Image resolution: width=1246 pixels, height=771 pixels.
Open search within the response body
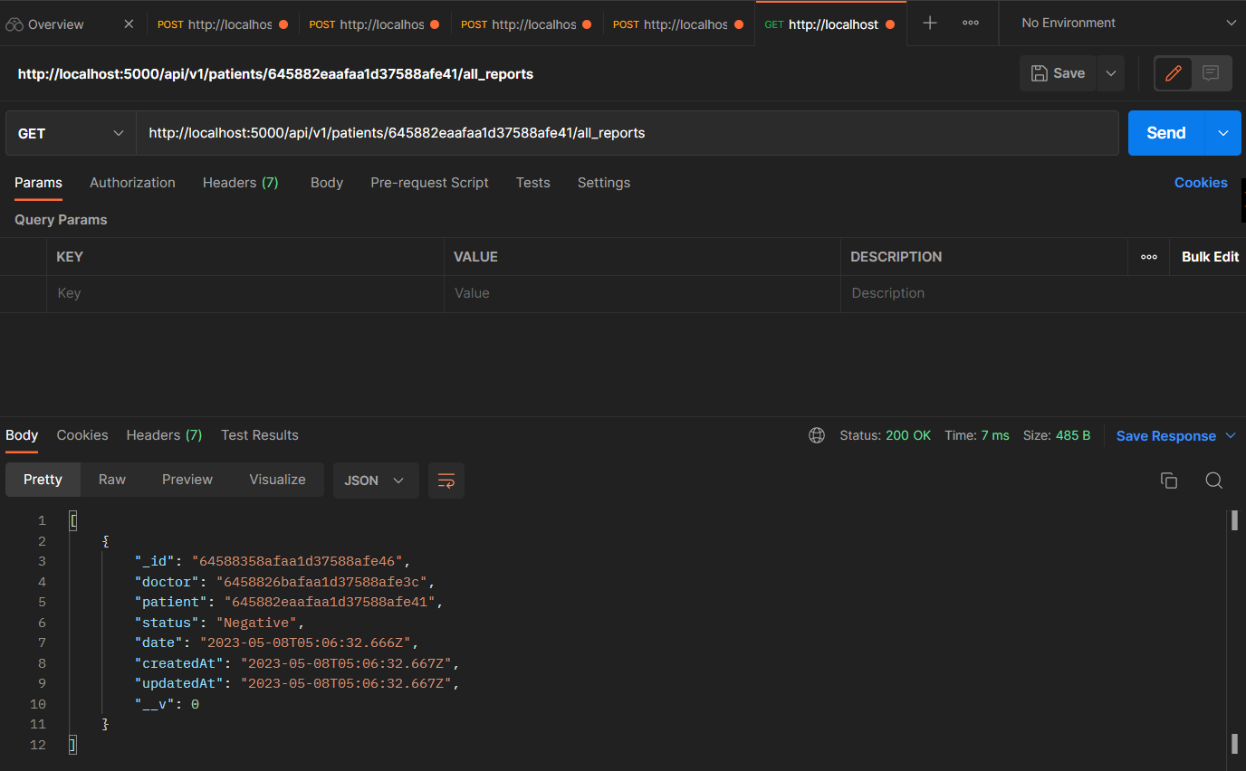coord(1213,481)
